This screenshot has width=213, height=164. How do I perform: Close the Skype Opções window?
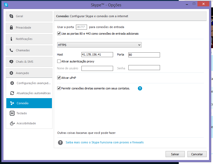(203, 4)
